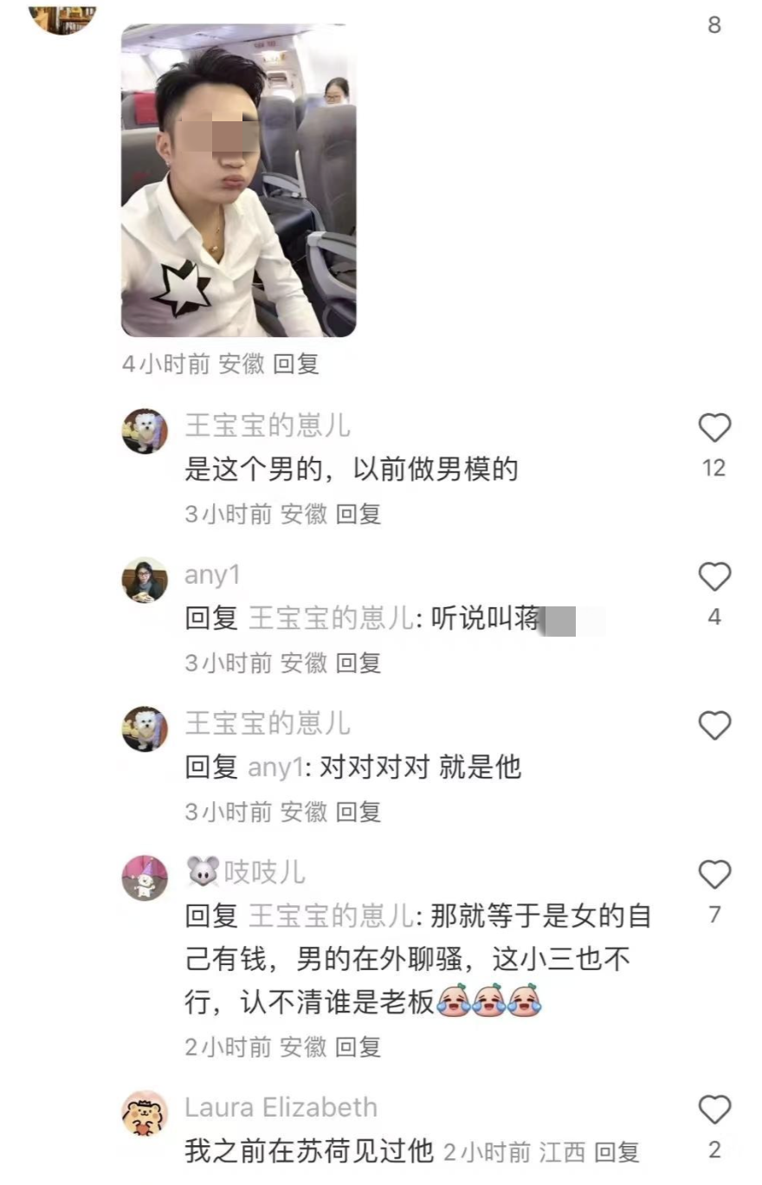Reply to 是这个男的 comment

(x=358, y=515)
